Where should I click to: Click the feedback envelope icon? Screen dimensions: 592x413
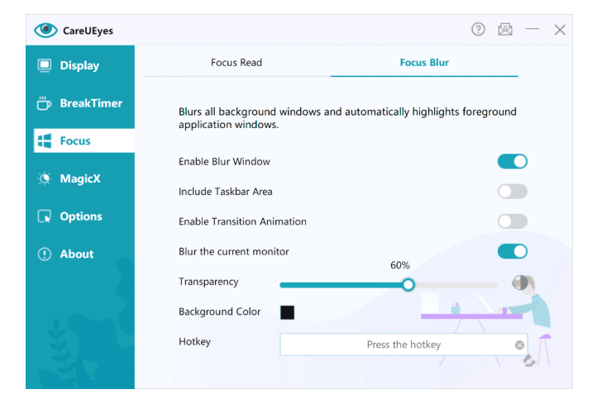[x=505, y=30]
